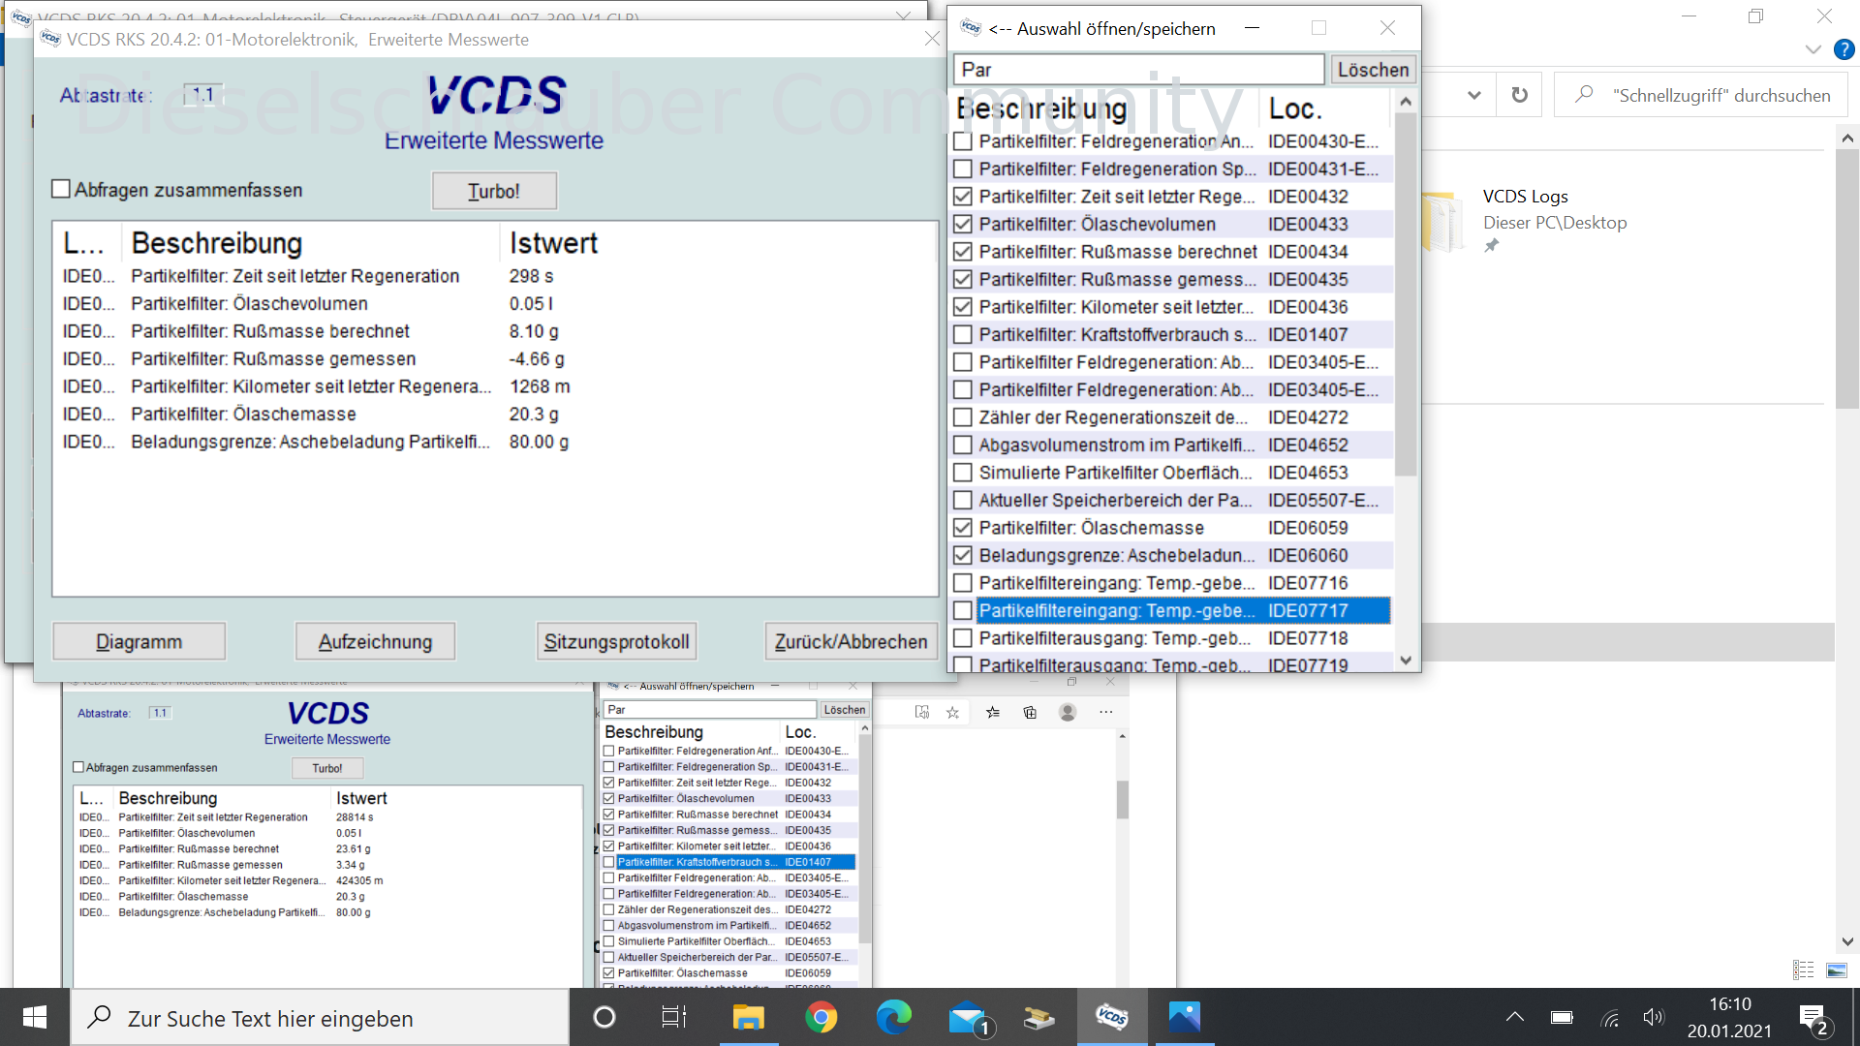Open Task View in the taskbar

(674, 1017)
